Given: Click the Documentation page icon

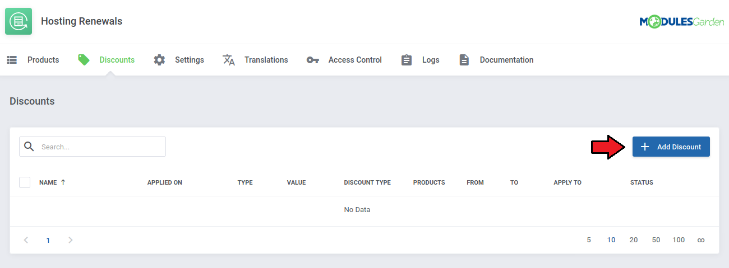Looking at the screenshot, I should [x=464, y=60].
